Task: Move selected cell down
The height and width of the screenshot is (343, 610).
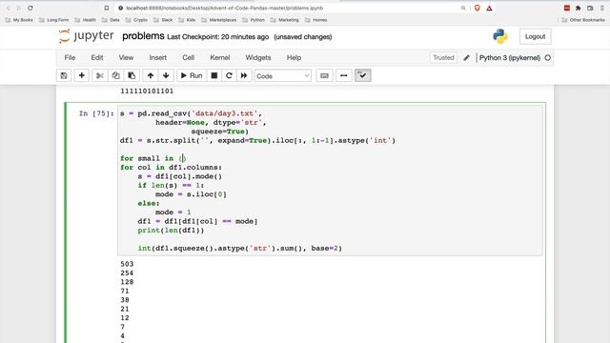Action: (x=166, y=76)
